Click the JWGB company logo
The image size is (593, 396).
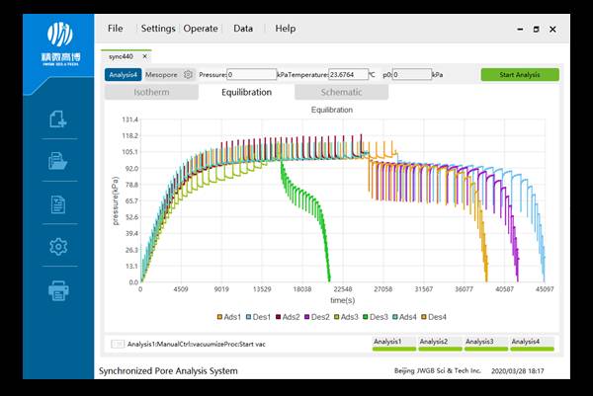tap(59, 40)
